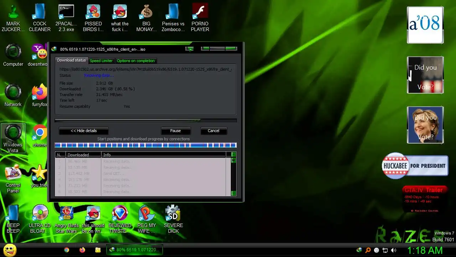Open the MARK ZUCKER... desktop icon

13,18
